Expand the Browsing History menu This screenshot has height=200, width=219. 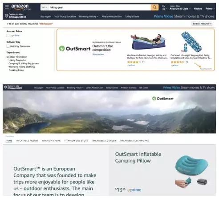tap(89, 17)
